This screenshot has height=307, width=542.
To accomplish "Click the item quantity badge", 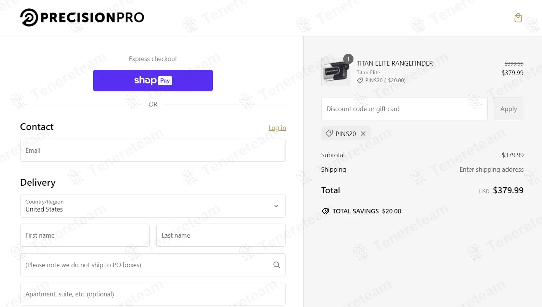I will pos(348,59).
